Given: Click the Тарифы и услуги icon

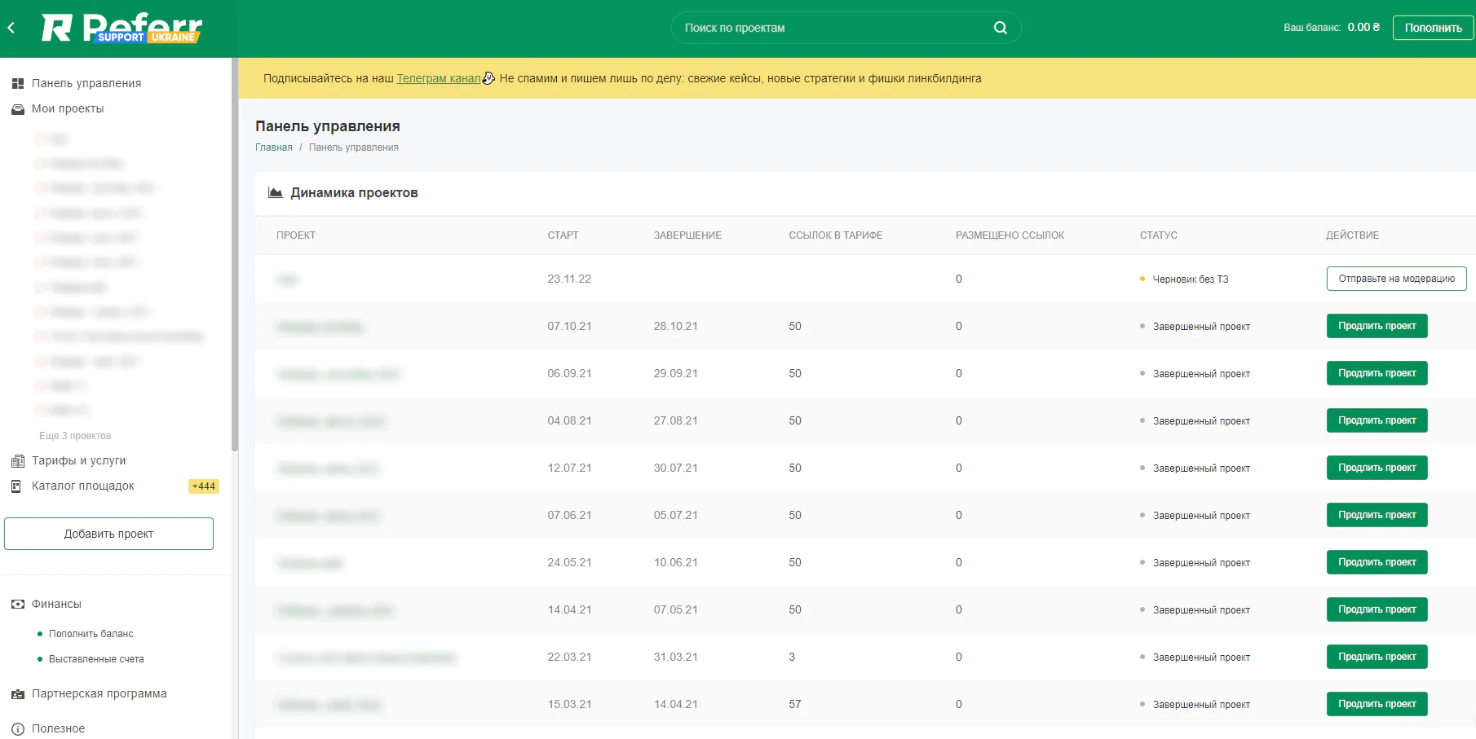Looking at the screenshot, I should click(x=17, y=461).
